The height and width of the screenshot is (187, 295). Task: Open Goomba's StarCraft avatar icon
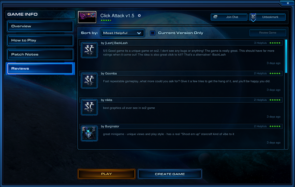click(x=89, y=80)
